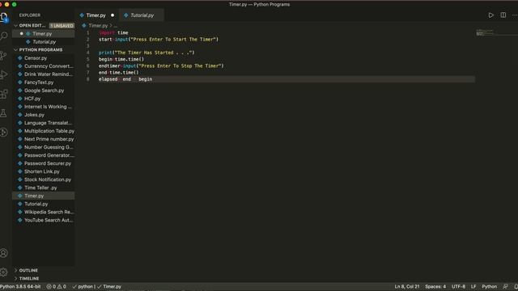Viewport: 518px width, 291px height.
Task: Split the editor right
Action: (x=503, y=15)
